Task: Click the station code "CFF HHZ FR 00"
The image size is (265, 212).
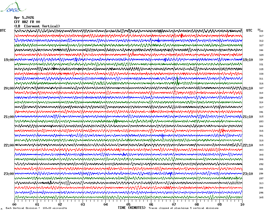Action: tap(27, 22)
